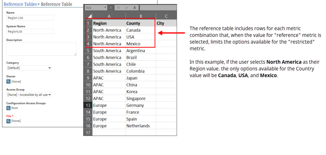Select row 13 header
This screenshot has height=155, width=326.
click(88, 105)
